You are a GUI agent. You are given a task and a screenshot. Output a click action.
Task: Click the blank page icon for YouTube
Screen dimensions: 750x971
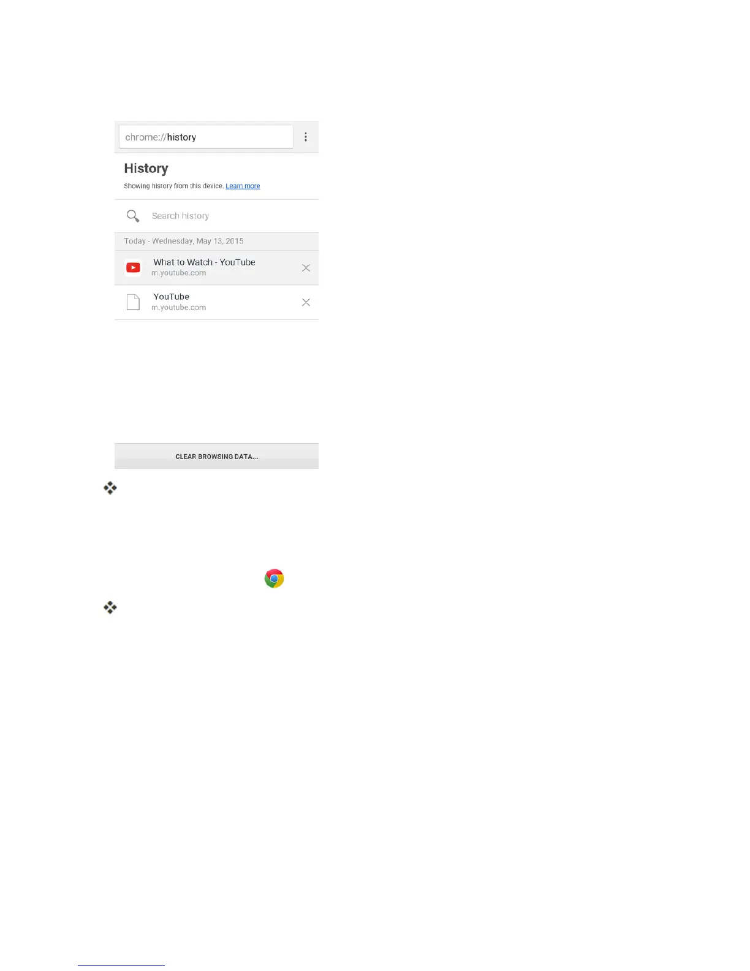coord(133,302)
